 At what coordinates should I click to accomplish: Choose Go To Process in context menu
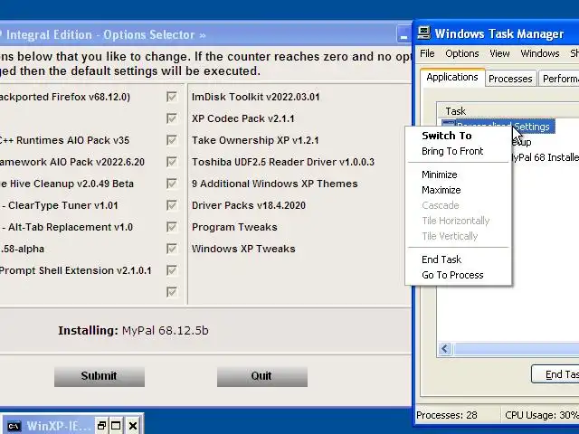(452, 275)
